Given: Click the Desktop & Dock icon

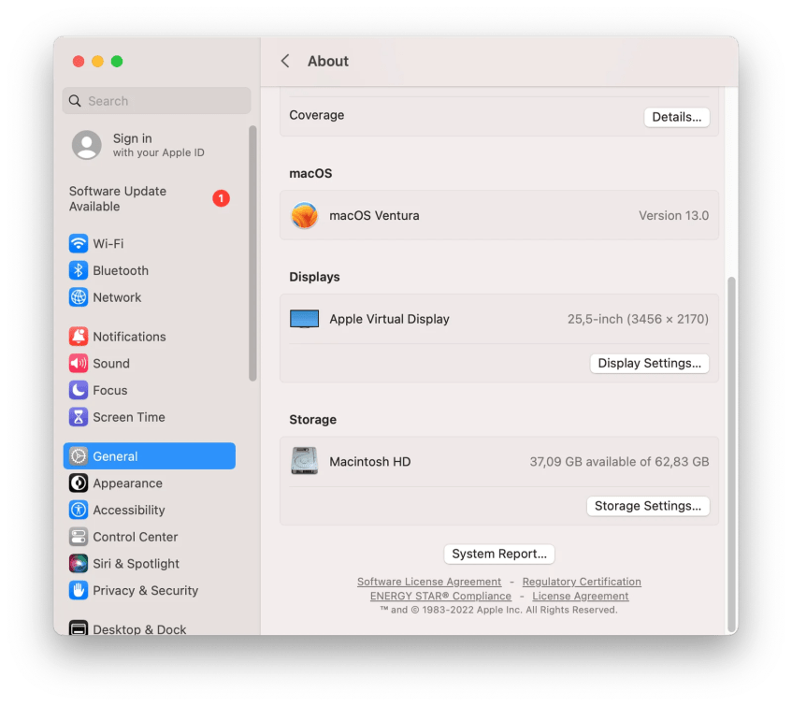Looking at the screenshot, I should click(x=79, y=627).
